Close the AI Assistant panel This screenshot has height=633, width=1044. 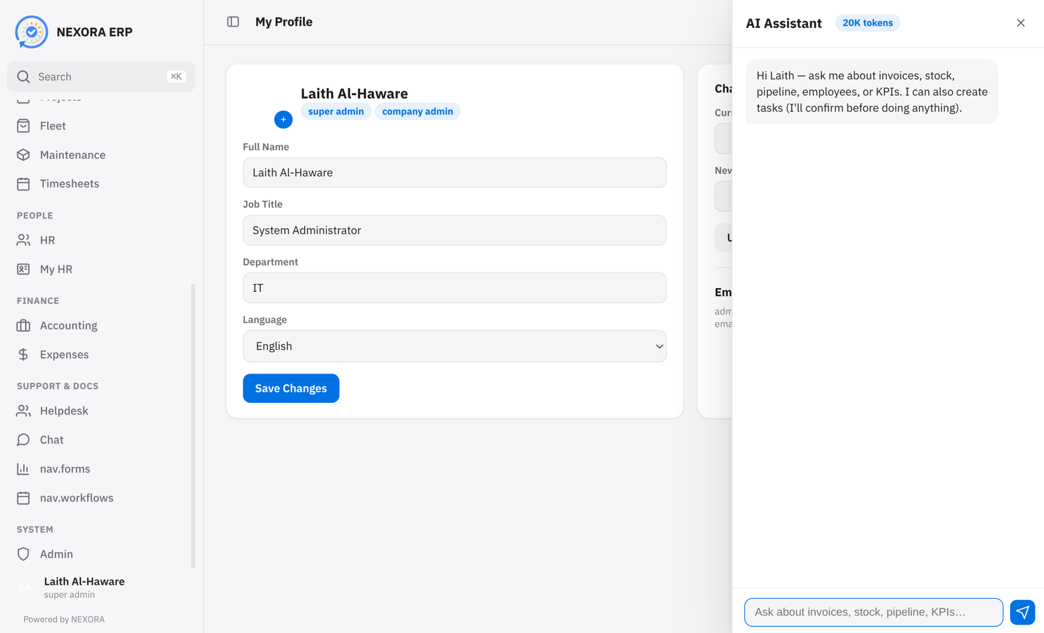pos(1021,23)
